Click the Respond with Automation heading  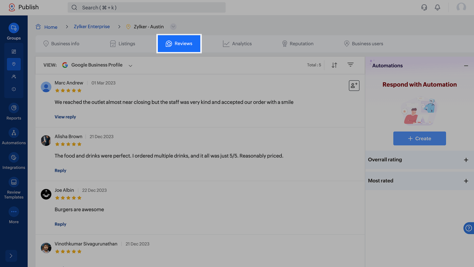pos(420,85)
